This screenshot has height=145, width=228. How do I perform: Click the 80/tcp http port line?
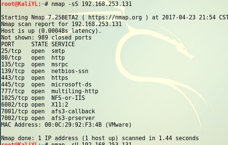tap(33, 58)
